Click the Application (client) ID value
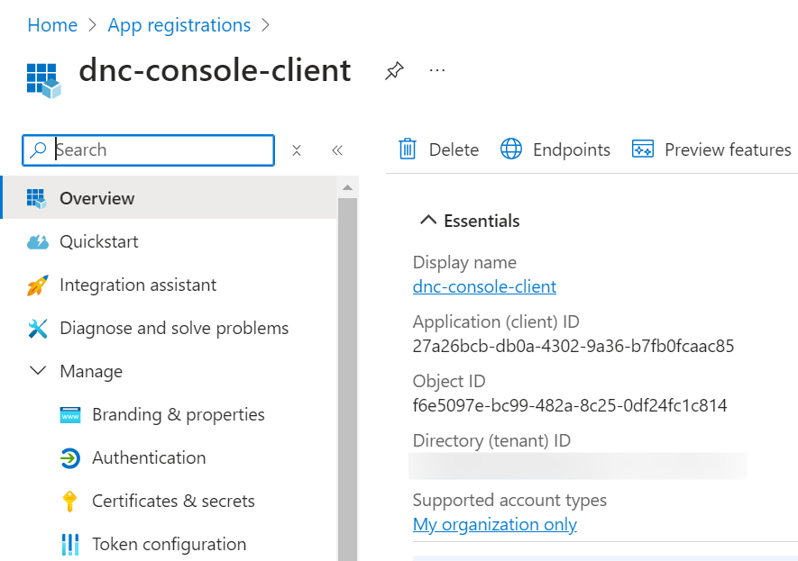This screenshot has height=561, width=798. [x=573, y=346]
